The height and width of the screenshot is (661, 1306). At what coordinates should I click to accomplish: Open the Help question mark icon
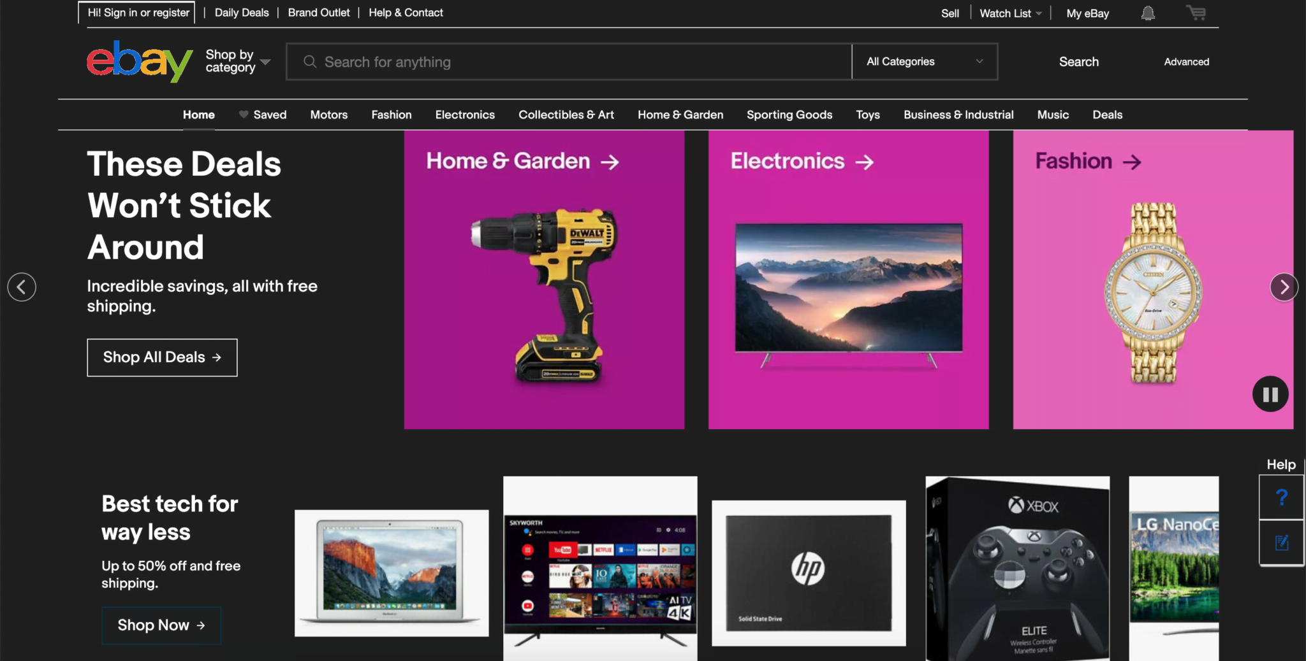click(1281, 497)
